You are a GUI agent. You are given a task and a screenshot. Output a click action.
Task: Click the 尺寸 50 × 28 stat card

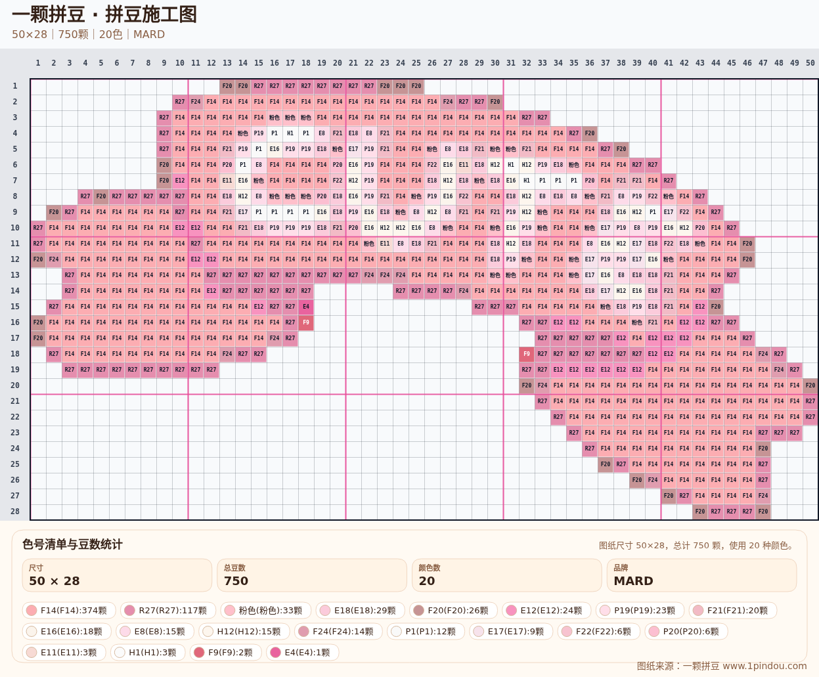point(117,575)
